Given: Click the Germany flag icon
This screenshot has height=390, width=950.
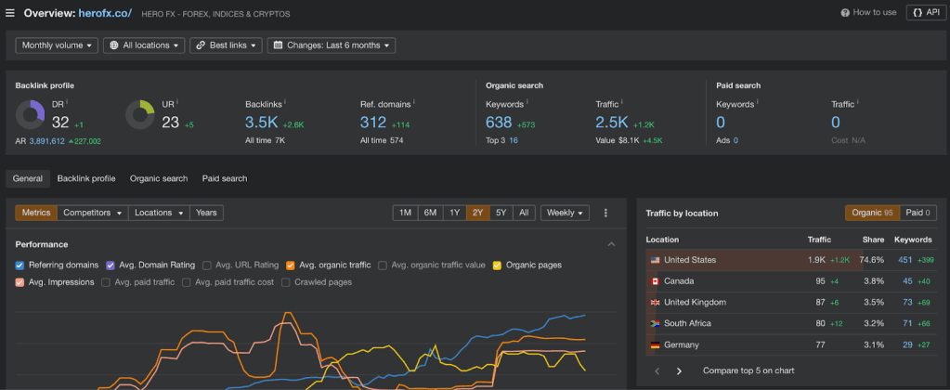Looking at the screenshot, I should [655, 344].
